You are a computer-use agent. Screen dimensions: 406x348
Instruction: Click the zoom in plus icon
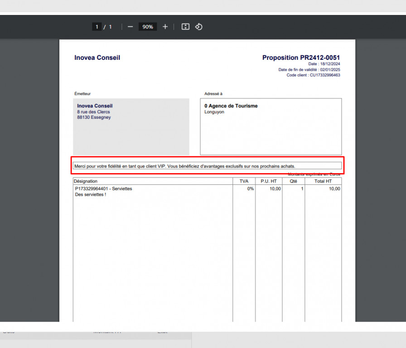[x=165, y=27]
